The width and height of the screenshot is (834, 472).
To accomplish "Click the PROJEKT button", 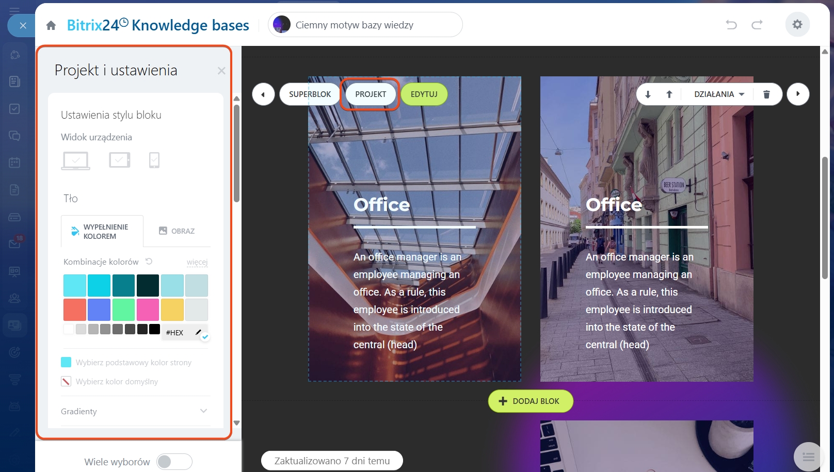I will pos(371,94).
